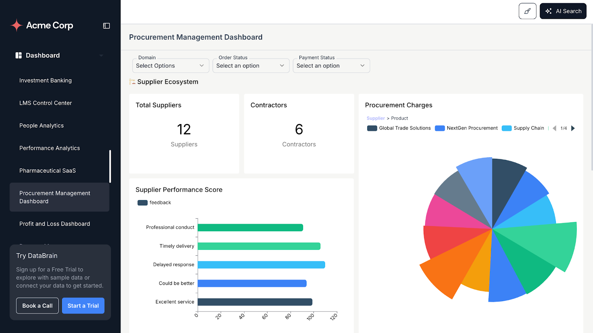
Task: Click the Timely delivery bar
Action: (x=259, y=246)
